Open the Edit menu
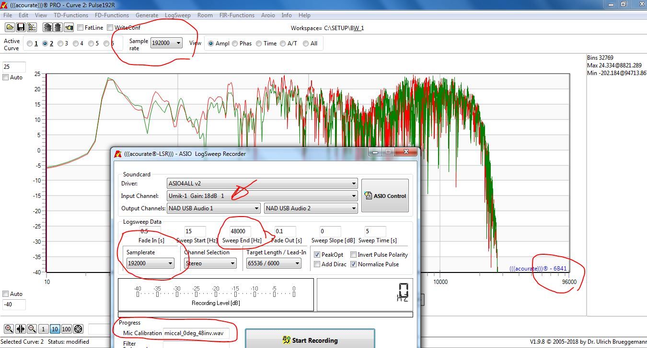This screenshot has height=348, width=647. [23, 15]
